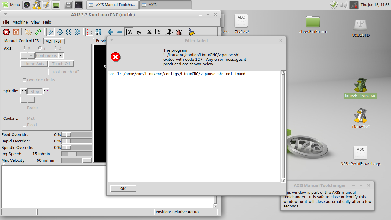This screenshot has height=220, width=391.
Task: Adjust the Max Velocity slider
Action: [76, 160]
